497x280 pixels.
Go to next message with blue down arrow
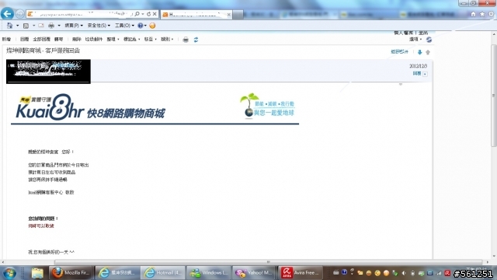(419, 52)
